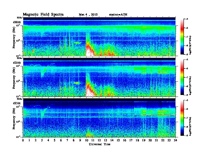Click the "-7" tick on the dH/dt color bar
209x161 pixels.
187,37
